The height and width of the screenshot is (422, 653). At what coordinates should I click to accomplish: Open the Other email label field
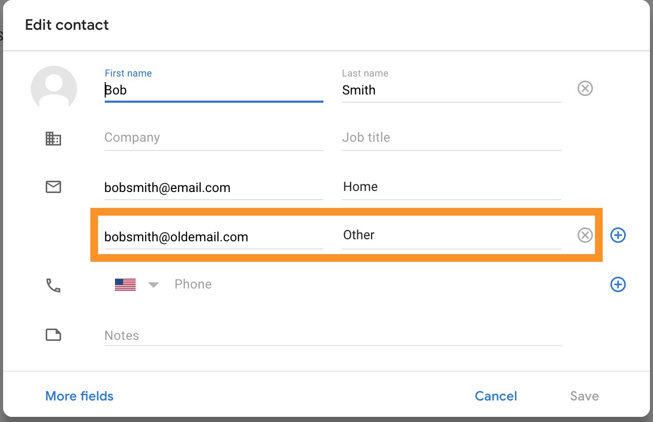[x=451, y=235]
